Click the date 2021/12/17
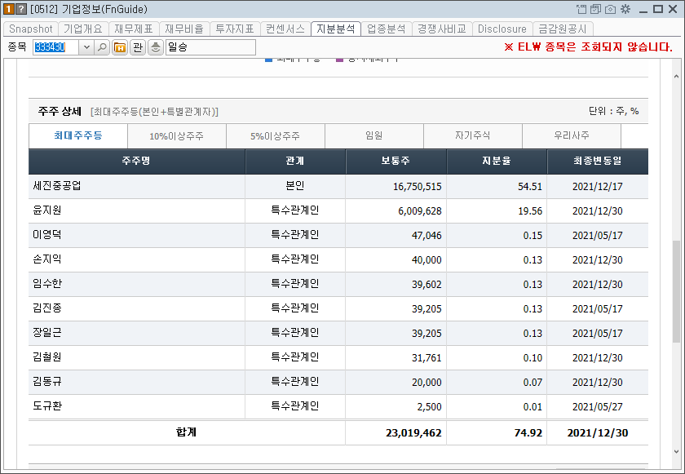Image resolution: width=685 pixels, height=474 pixels. [598, 187]
